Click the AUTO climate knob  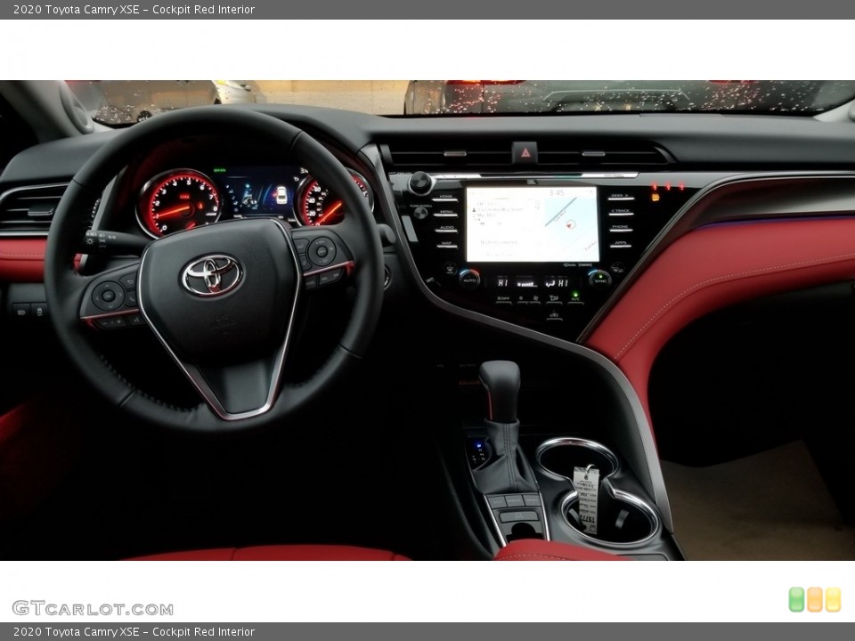pyautogui.click(x=469, y=278)
